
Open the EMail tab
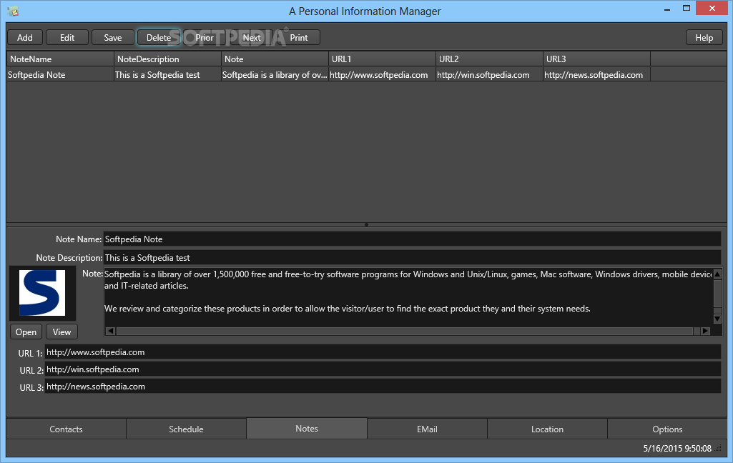pos(427,429)
